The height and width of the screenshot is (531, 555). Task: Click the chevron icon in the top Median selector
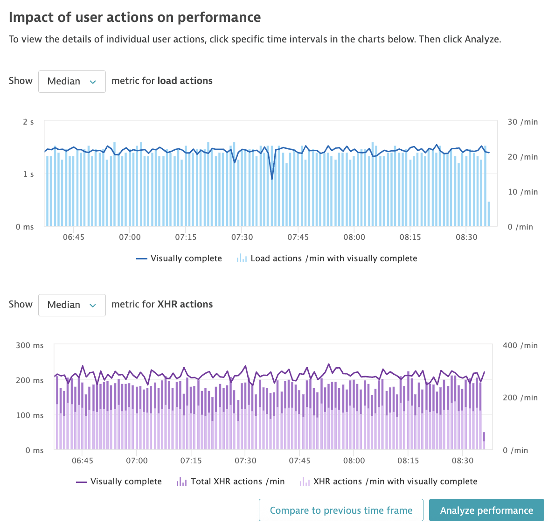(93, 81)
